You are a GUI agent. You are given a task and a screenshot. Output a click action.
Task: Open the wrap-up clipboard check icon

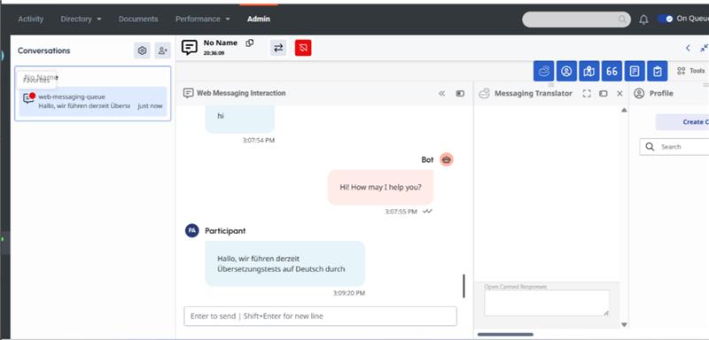658,71
